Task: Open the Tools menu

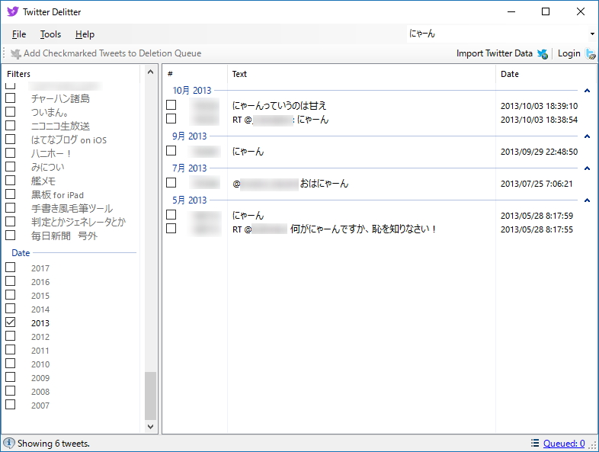Action: (x=50, y=34)
